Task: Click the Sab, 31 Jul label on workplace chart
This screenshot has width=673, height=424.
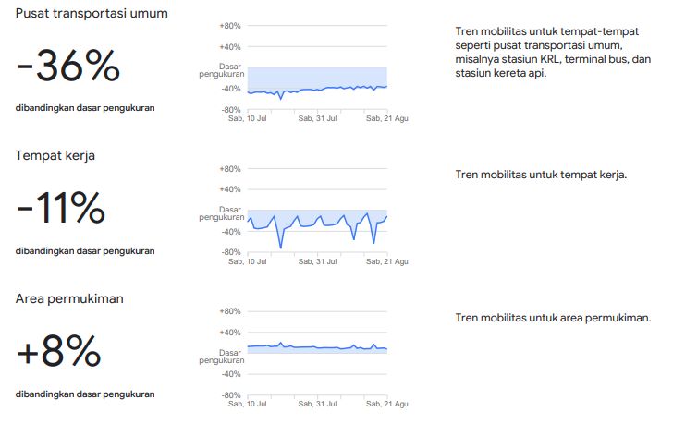Action: pos(318,261)
